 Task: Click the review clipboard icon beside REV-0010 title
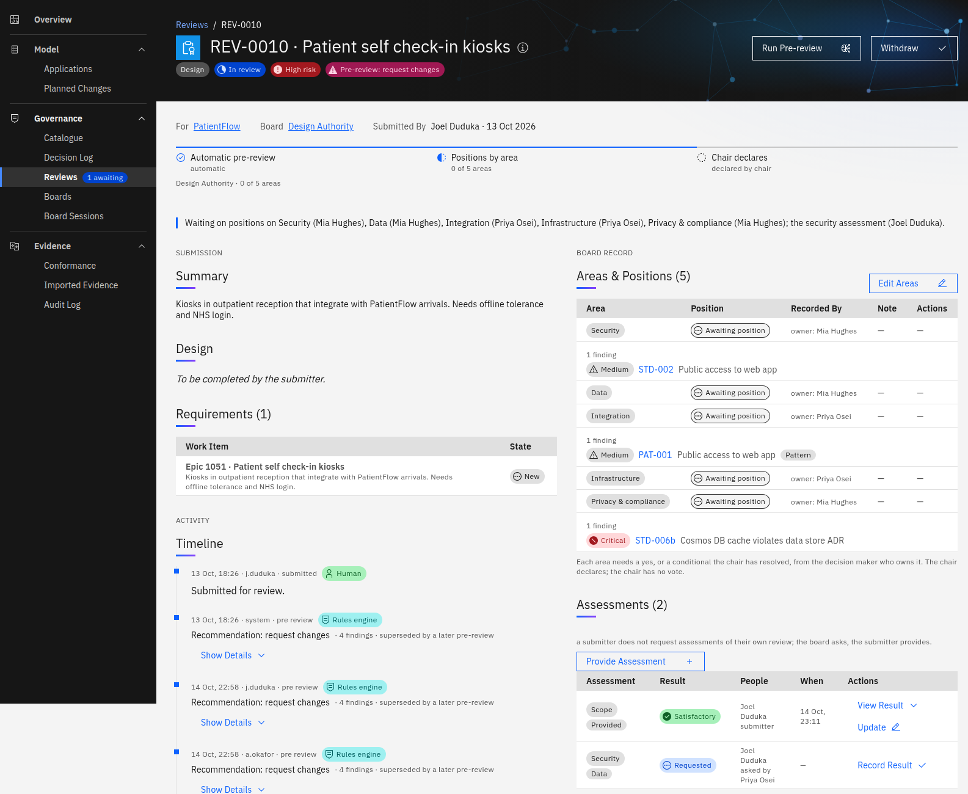coord(188,48)
